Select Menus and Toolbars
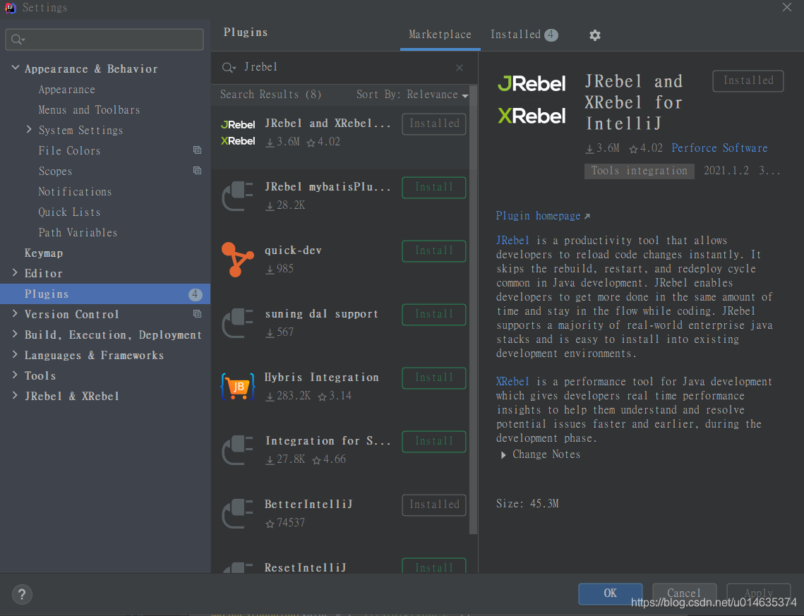804x616 pixels. 89,110
